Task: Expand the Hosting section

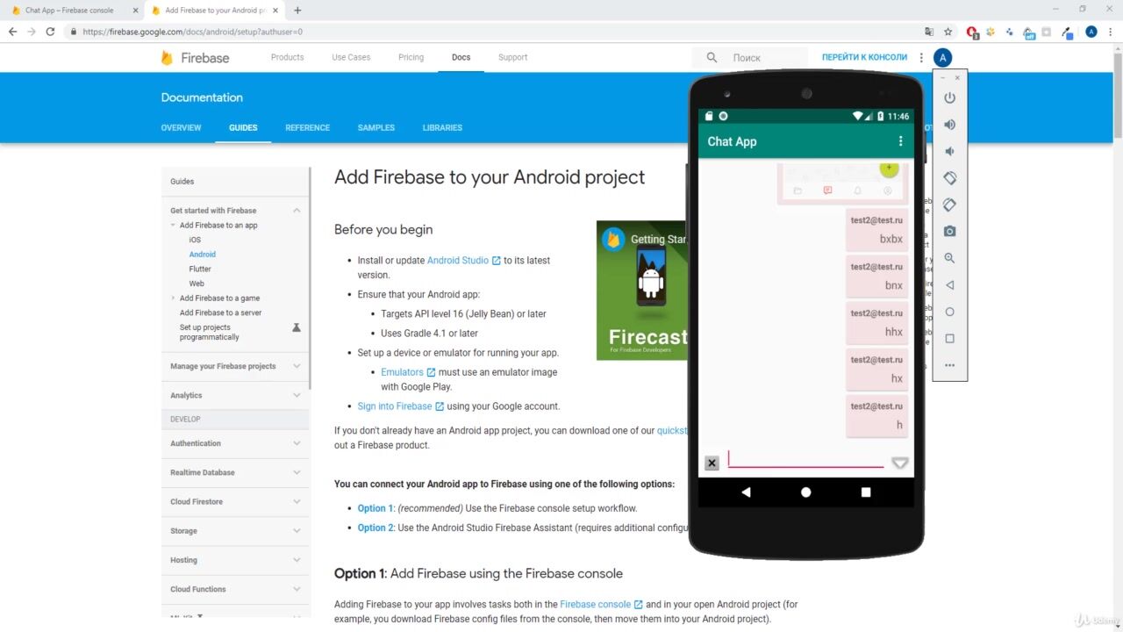Action: pos(297,560)
